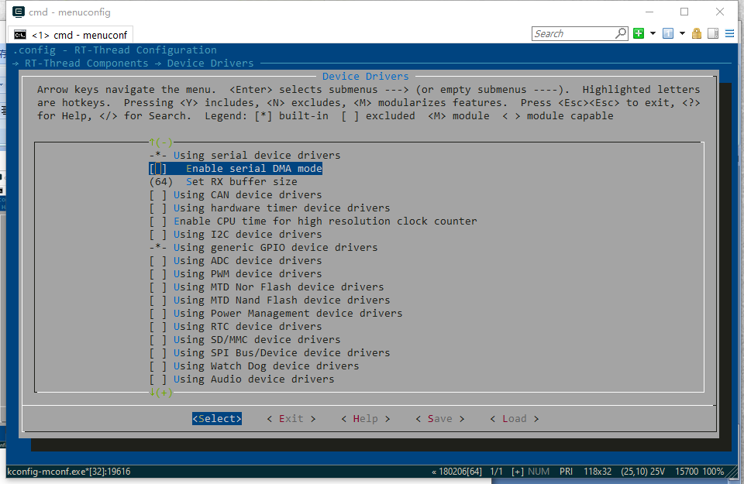Click 'Using Watch Dog device drivers' label
Viewport: 744px width, 484px height.
[266, 366]
